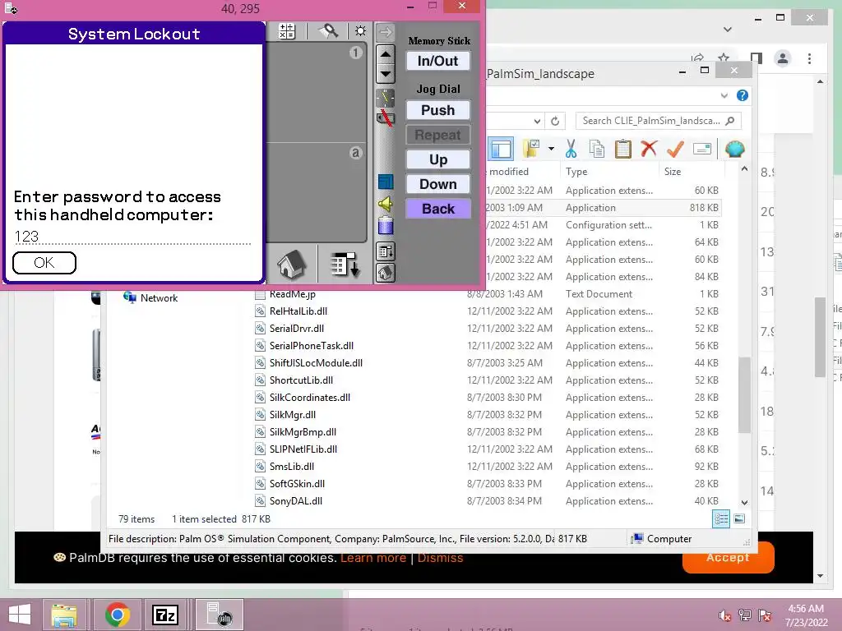Click Chrome icon in the taskbar

point(117,615)
